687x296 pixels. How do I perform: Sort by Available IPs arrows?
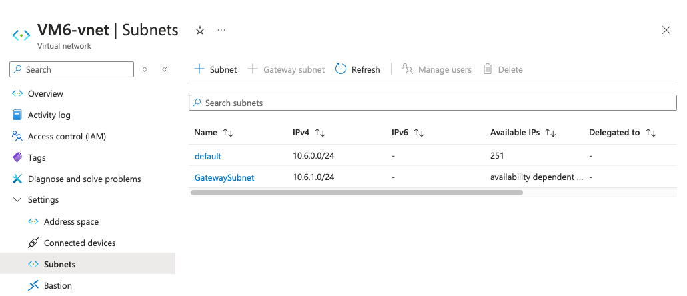tap(550, 133)
